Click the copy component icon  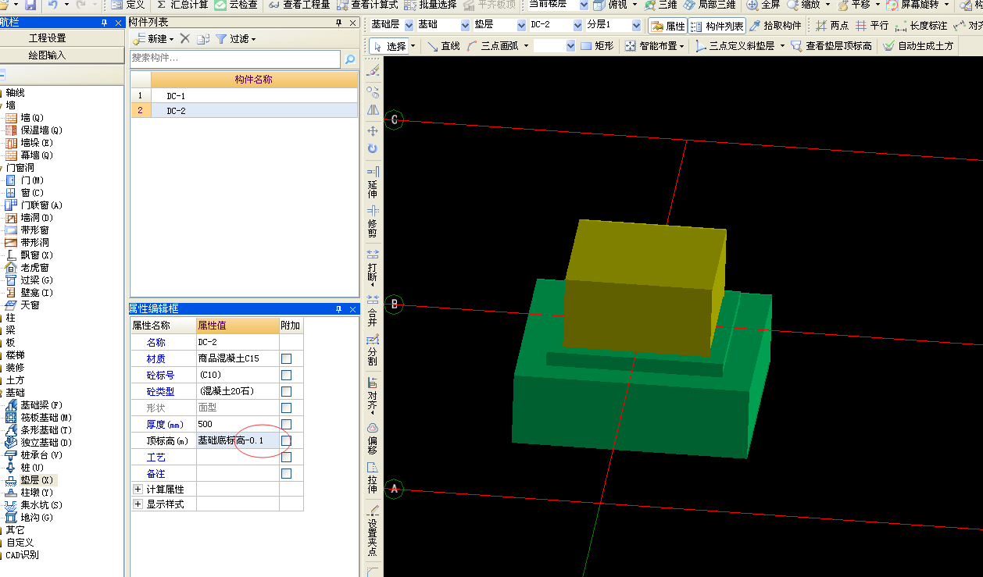coord(203,38)
